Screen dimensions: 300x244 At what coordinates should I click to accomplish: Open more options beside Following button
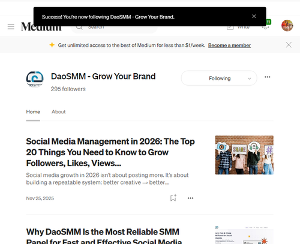(268, 77)
